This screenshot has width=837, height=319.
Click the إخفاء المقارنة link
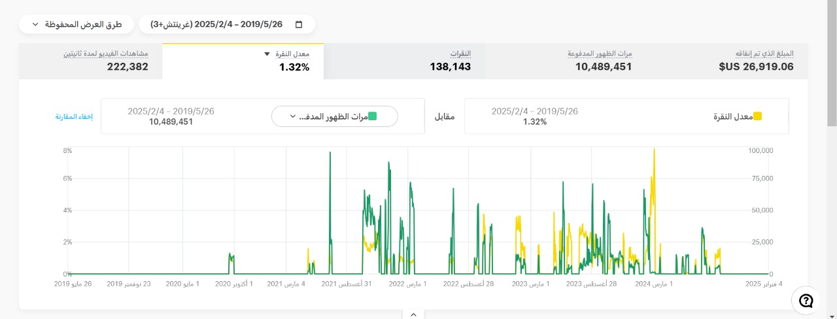[x=74, y=116]
